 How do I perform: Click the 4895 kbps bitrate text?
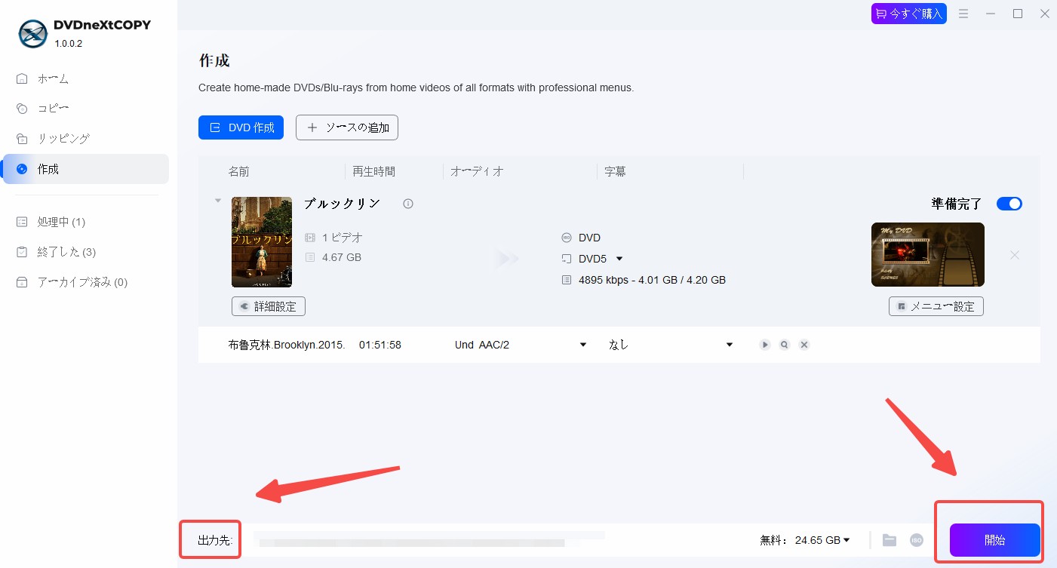[x=652, y=280]
